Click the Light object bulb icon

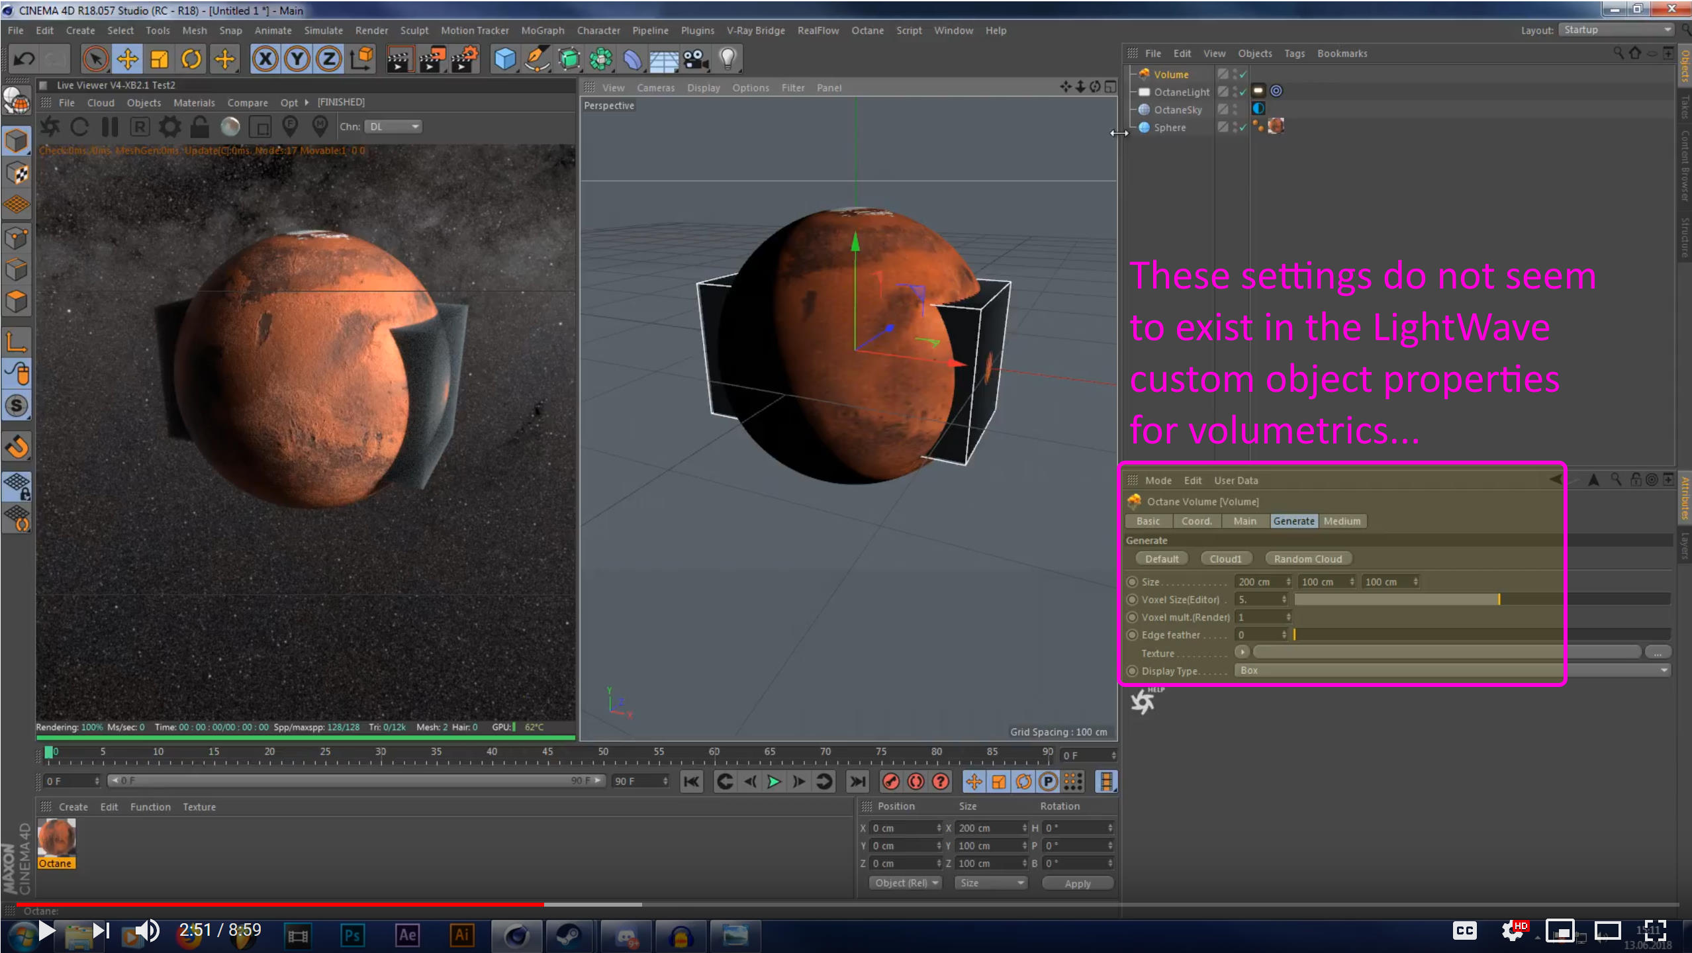pyautogui.click(x=728, y=60)
